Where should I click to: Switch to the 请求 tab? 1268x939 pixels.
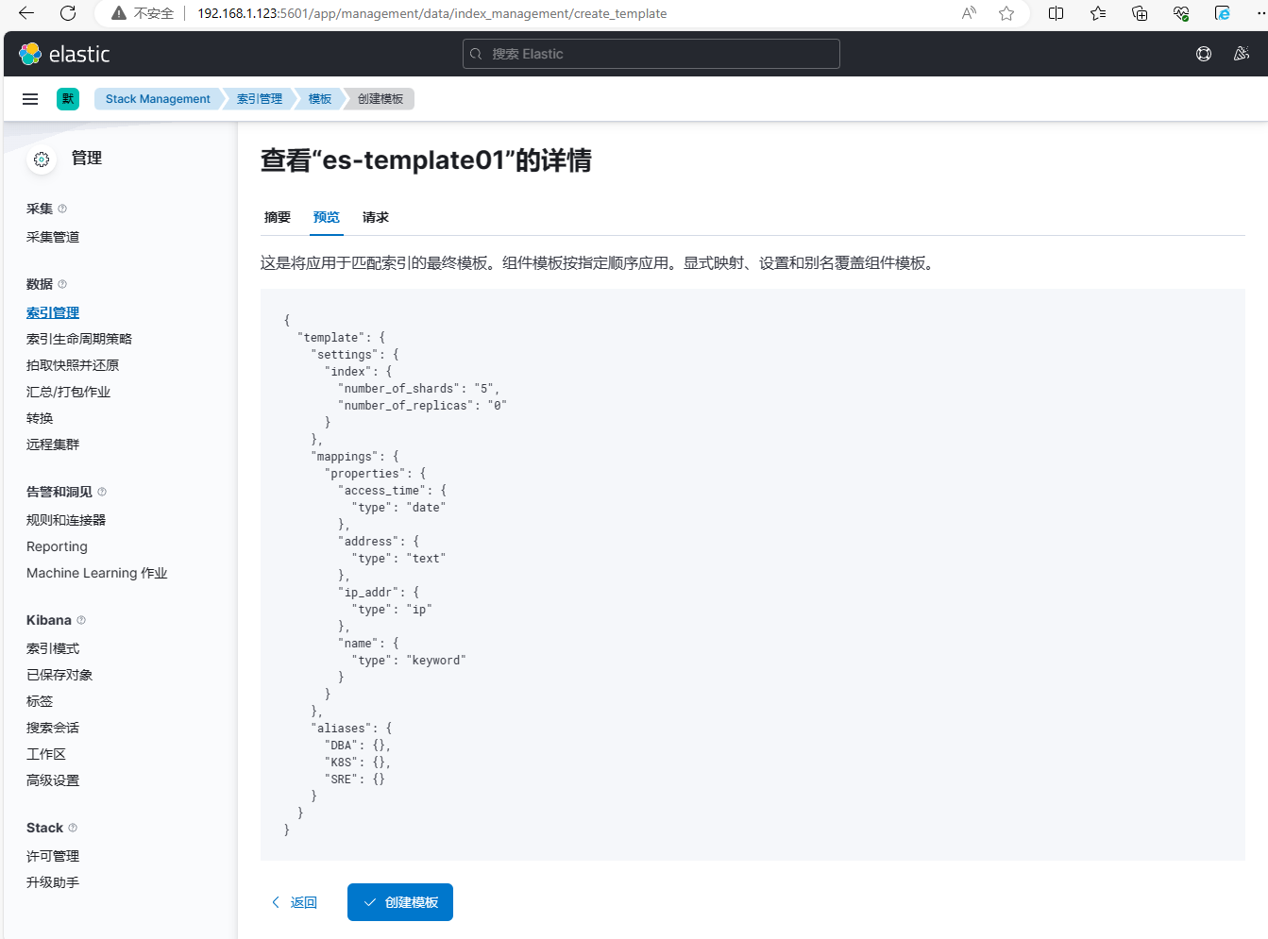[376, 217]
